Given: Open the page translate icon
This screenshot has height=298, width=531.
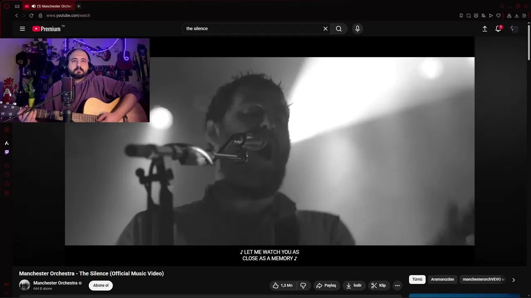Looking at the screenshot, I should click(483, 15).
